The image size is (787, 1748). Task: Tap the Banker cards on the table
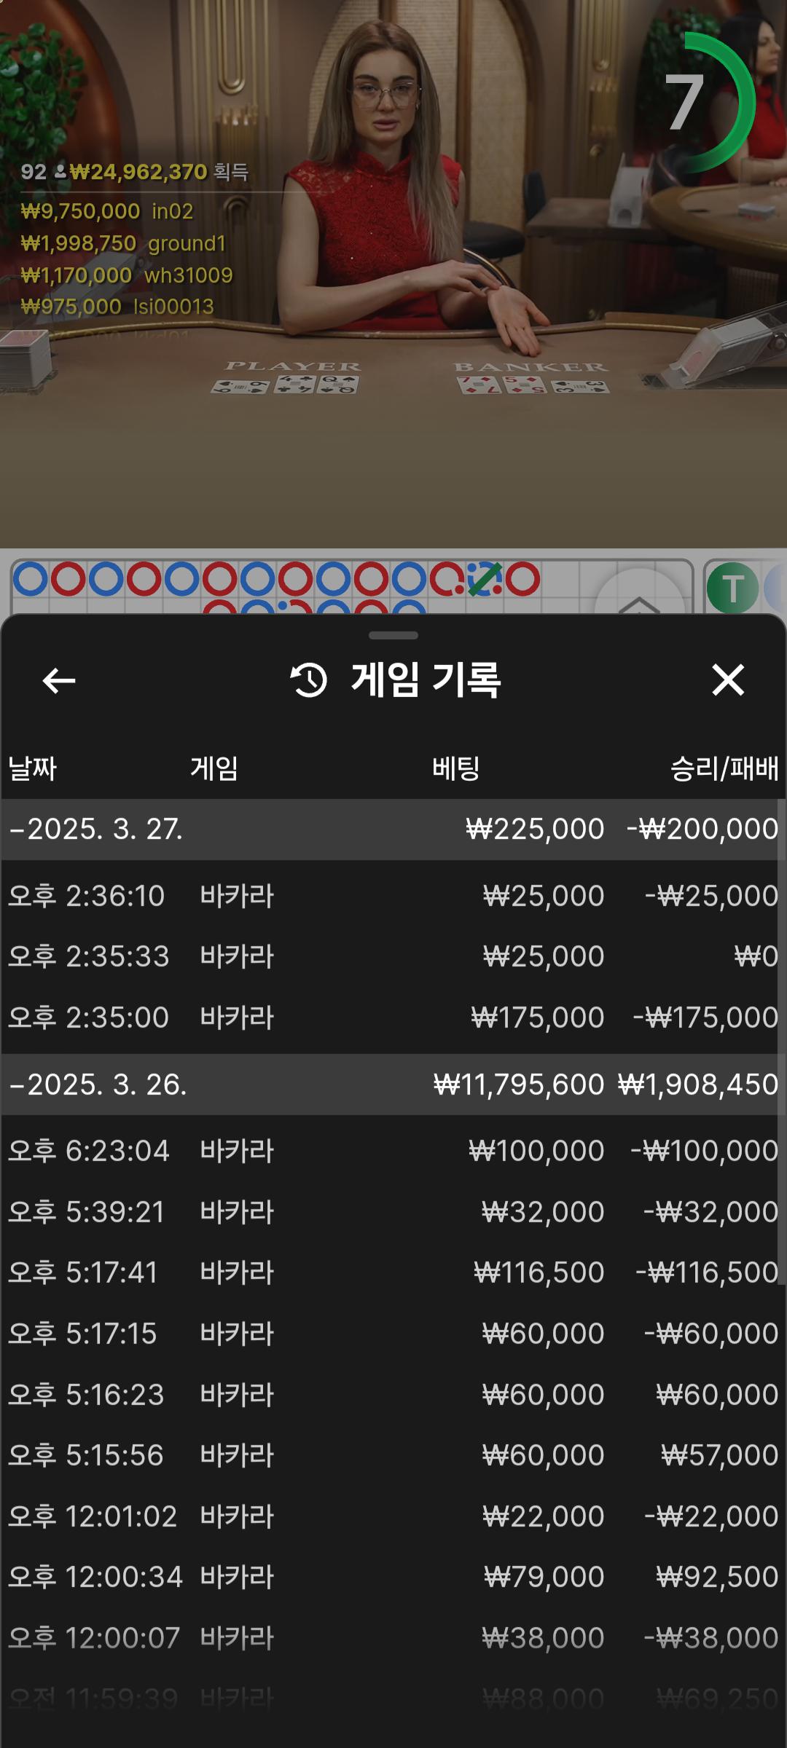click(x=533, y=384)
